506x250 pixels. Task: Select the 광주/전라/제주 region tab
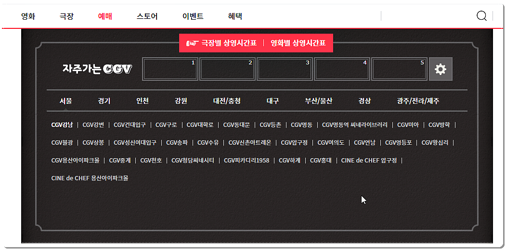point(418,101)
